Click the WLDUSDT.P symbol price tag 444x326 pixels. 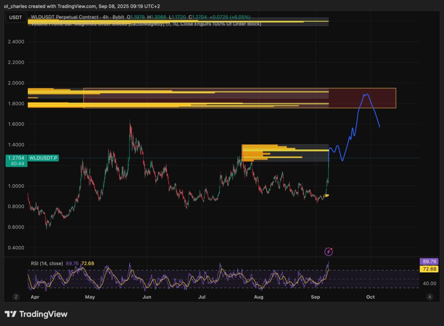42,158
